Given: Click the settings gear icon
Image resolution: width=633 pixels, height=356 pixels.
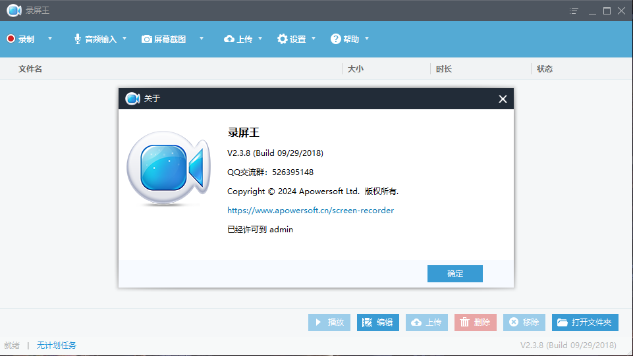Looking at the screenshot, I should 283,39.
